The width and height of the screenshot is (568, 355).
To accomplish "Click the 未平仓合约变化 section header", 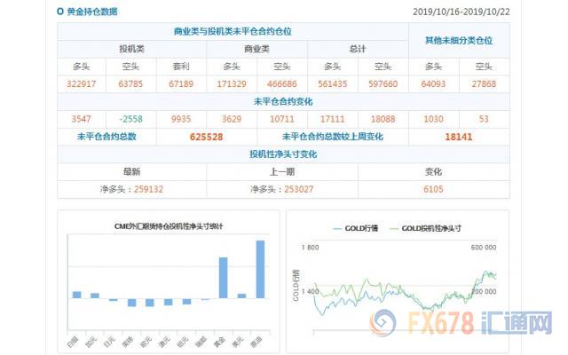I will point(283,102).
